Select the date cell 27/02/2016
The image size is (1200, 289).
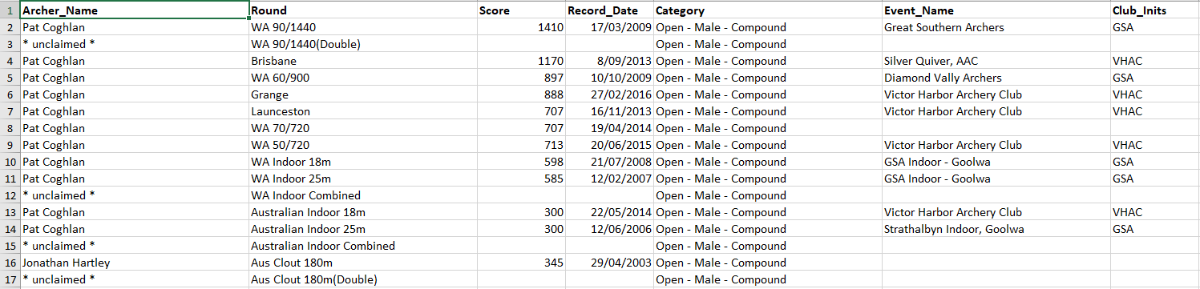[x=609, y=94]
